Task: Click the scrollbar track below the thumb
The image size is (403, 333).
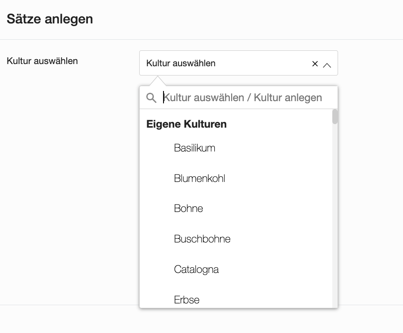Action: pyautogui.click(x=335, y=216)
